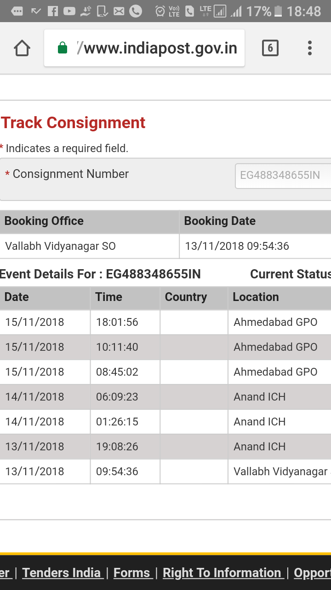331x590 pixels.
Task: Tap the alarm clock status icon
Action: click(x=160, y=11)
